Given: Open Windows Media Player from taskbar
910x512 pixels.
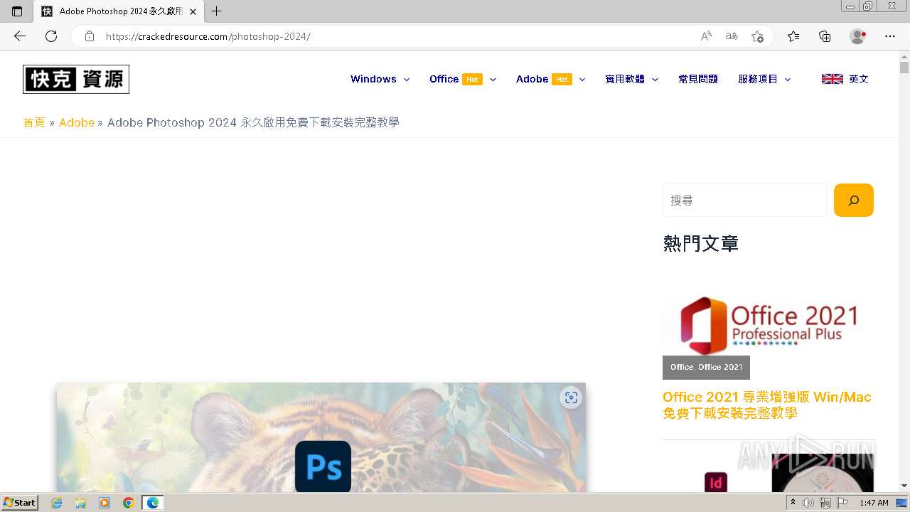Looking at the screenshot, I should (x=105, y=503).
